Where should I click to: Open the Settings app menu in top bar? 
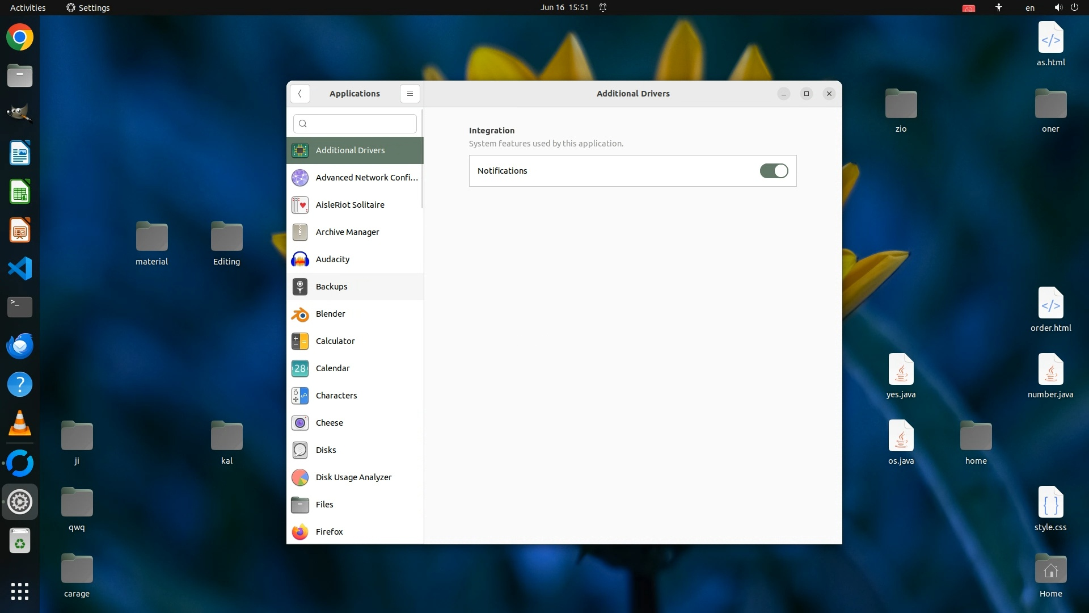88,7
